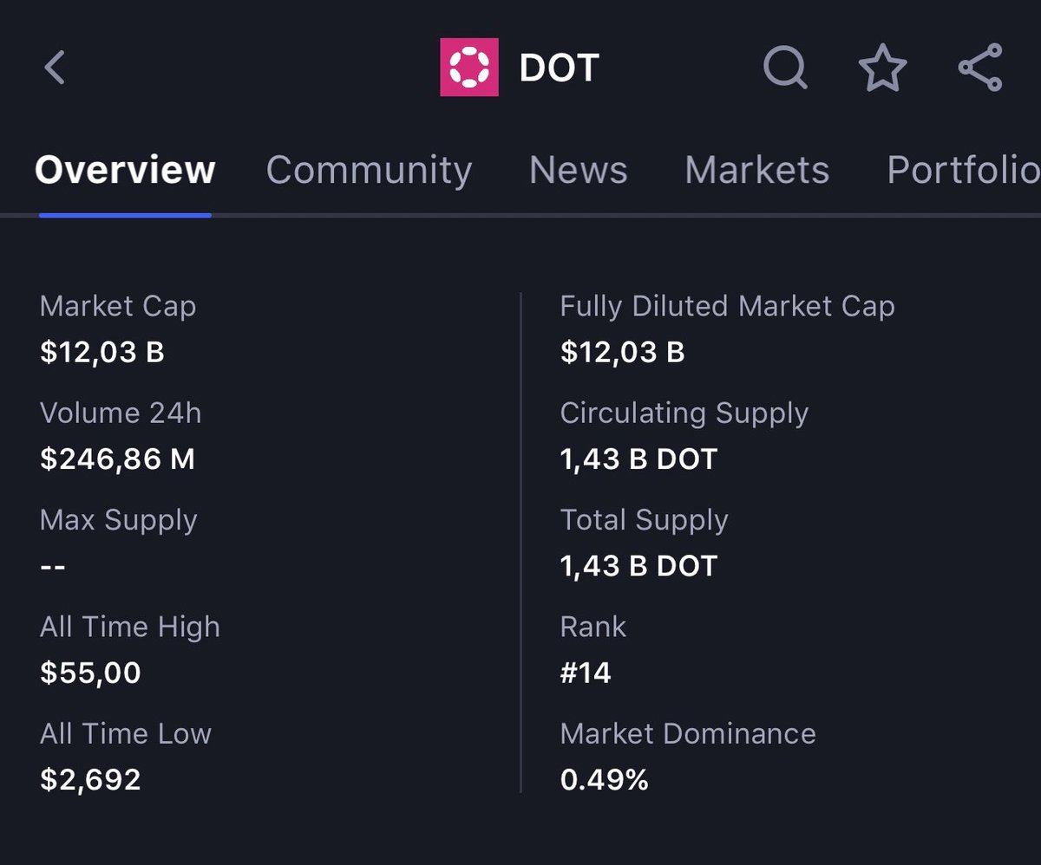
Task: Tap the Circulating Supply label
Action: click(684, 413)
